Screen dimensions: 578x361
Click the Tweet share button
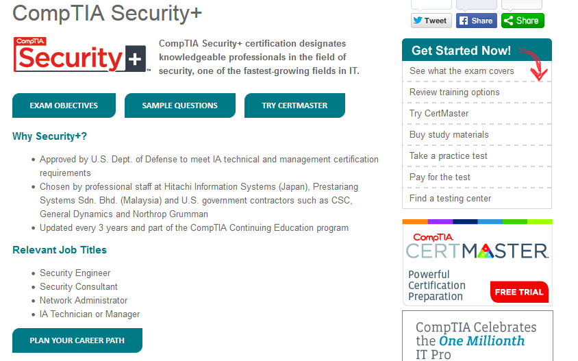[430, 21]
